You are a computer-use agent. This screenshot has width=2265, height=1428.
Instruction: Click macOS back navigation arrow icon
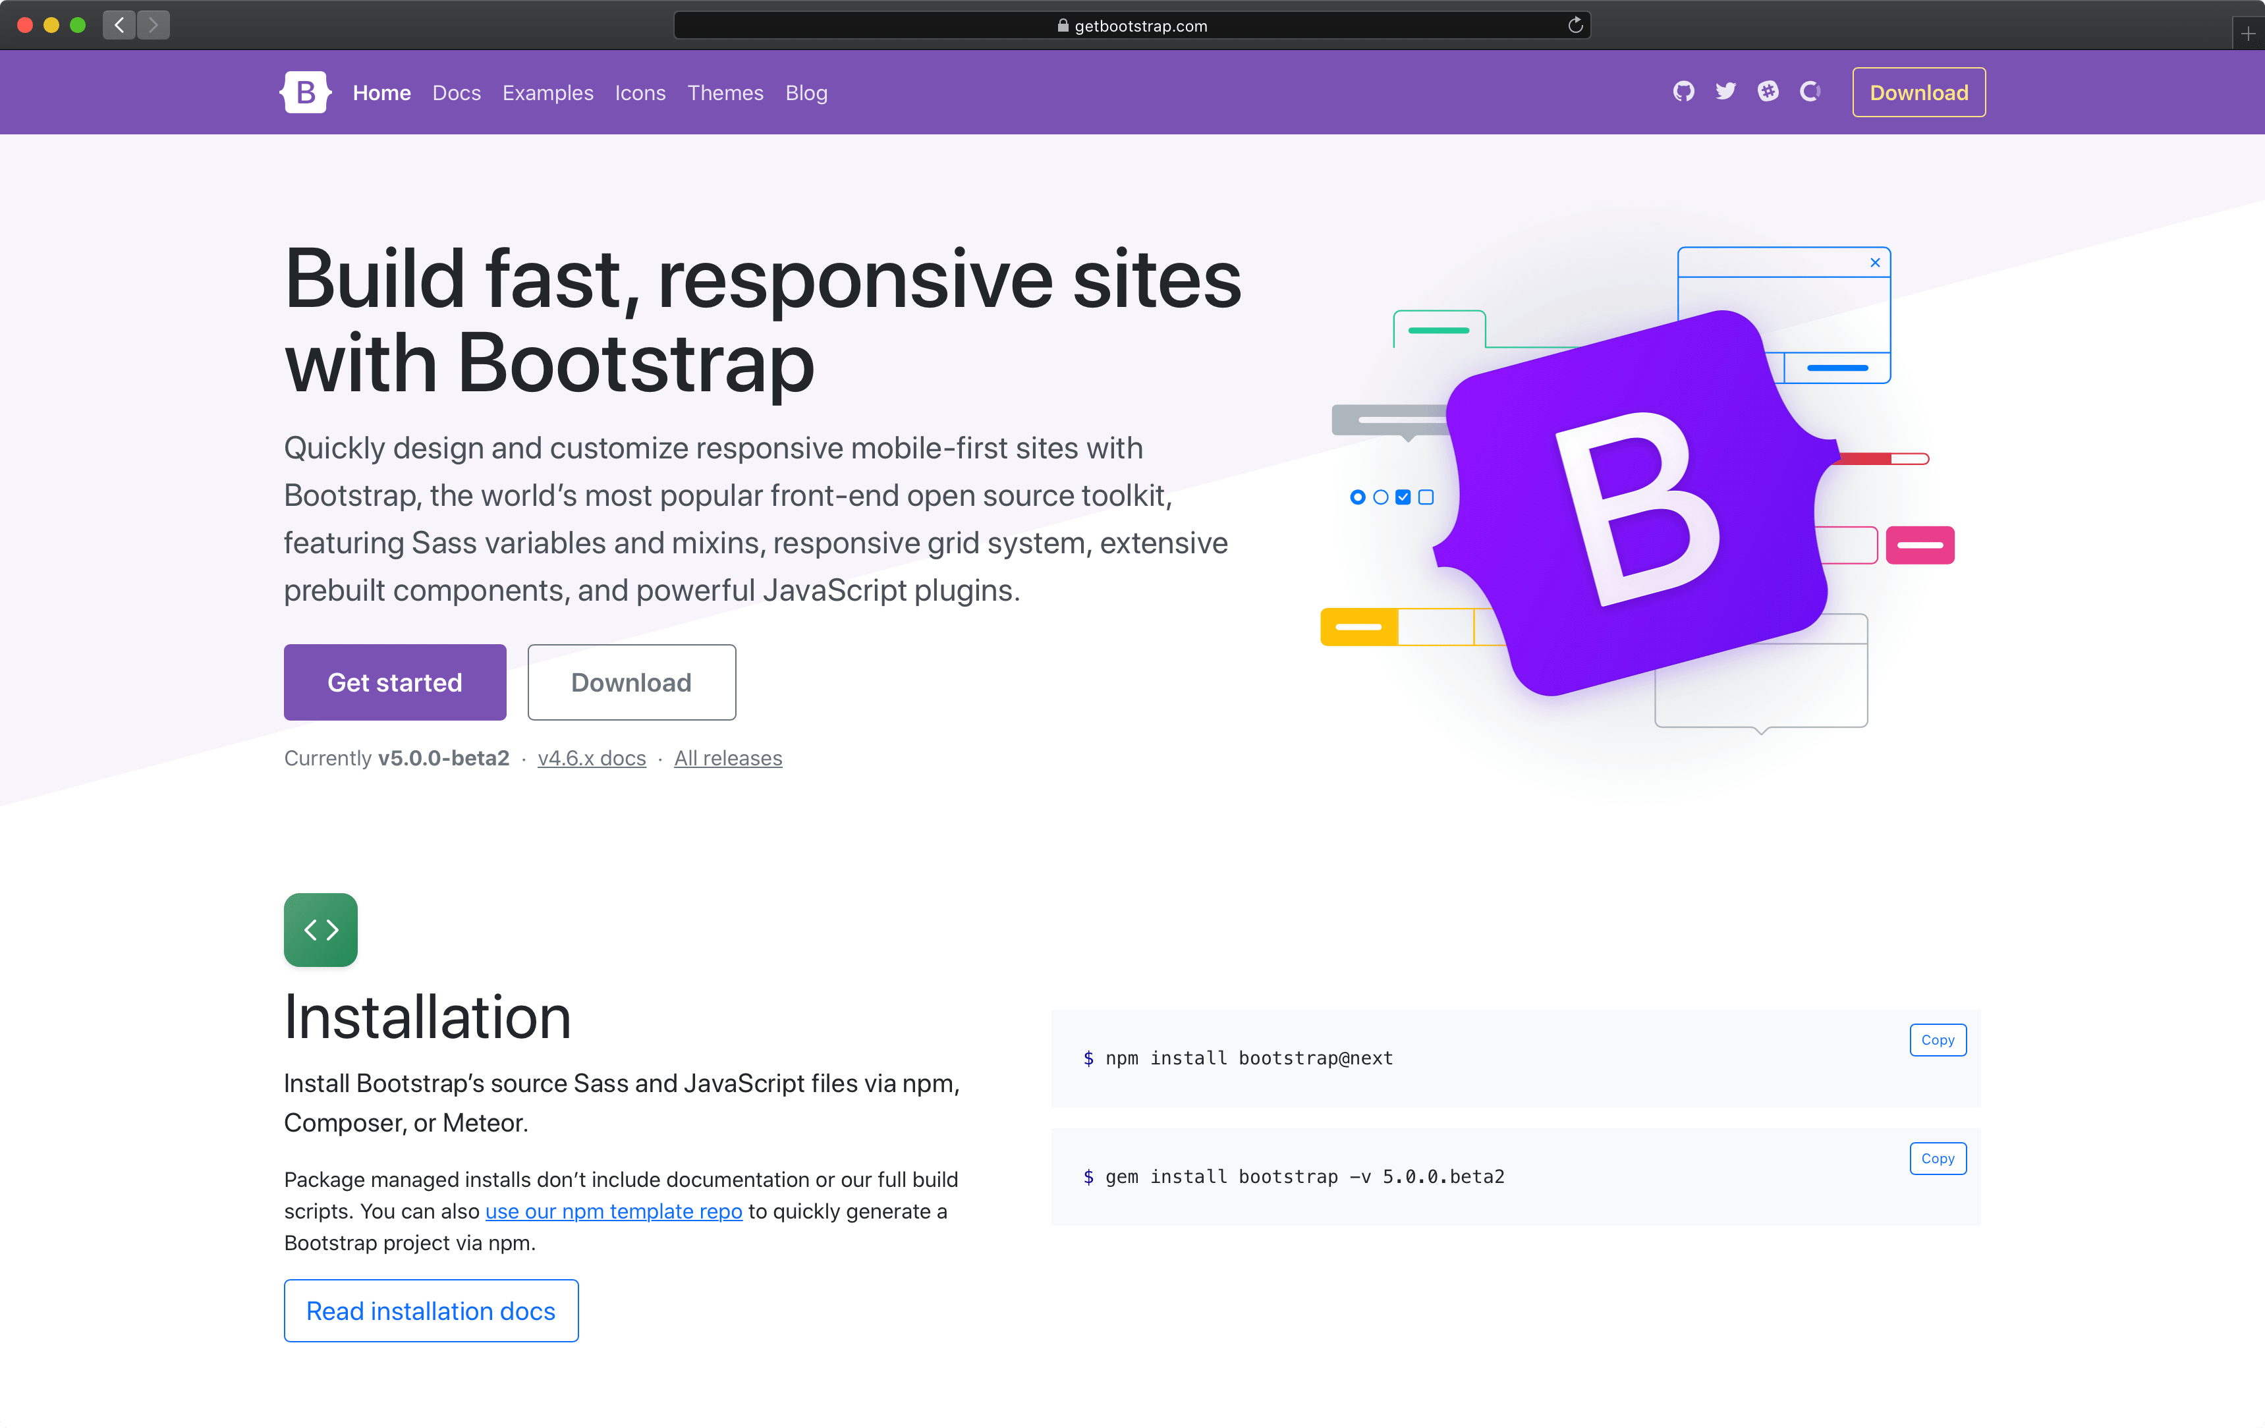point(119,24)
